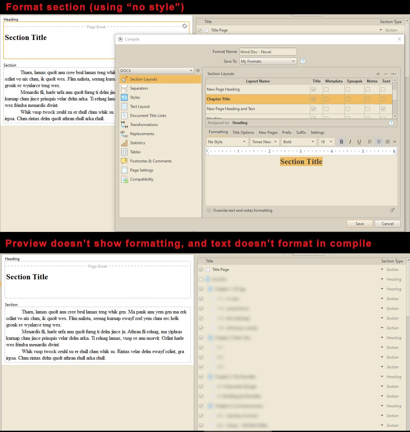This screenshot has height=432, width=410.
Task: Select the Transformations quotes icon
Action: 124,125
